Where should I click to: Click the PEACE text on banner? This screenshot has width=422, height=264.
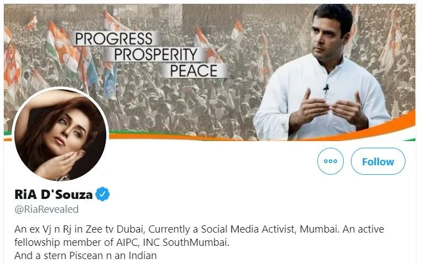click(x=193, y=71)
